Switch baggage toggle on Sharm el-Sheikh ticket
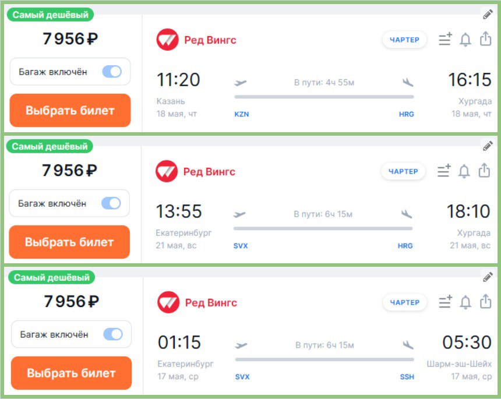The height and width of the screenshot is (399, 501). 113,334
